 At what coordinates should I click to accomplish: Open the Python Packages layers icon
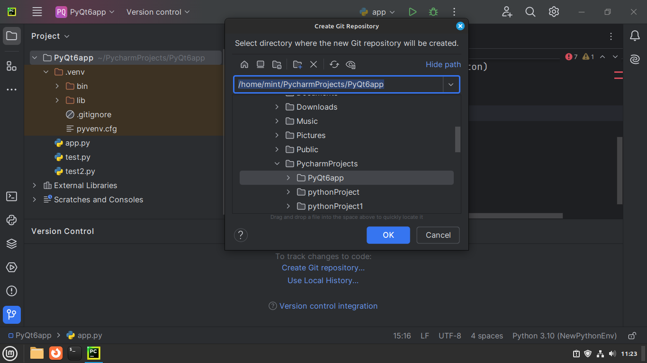click(x=12, y=244)
